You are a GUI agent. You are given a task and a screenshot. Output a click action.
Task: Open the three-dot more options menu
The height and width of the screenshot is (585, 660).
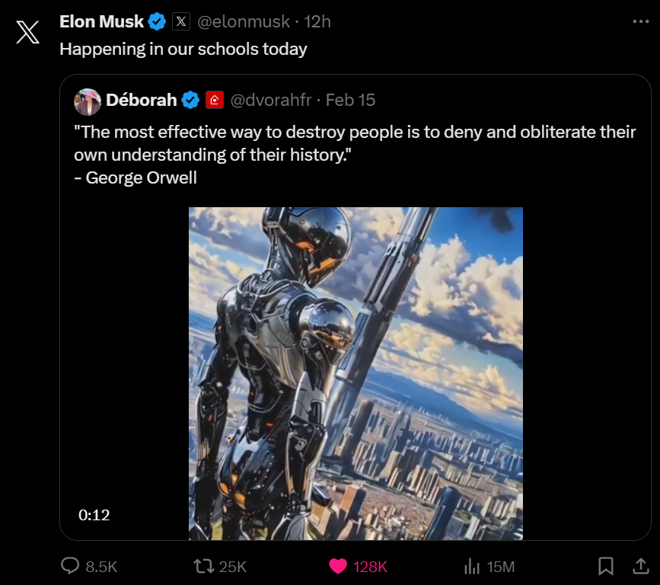[x=641, y=22]
